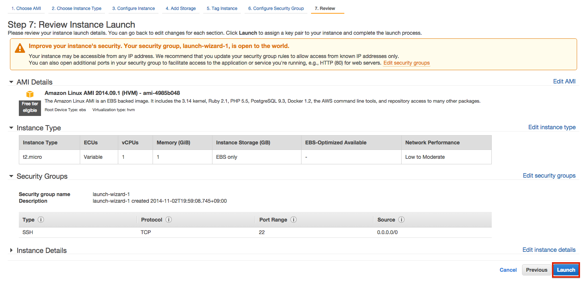This screenshot has width=583, height=281.
Task: Go to the 2. Choose Instance Type tab
Action: click(76, 8)
